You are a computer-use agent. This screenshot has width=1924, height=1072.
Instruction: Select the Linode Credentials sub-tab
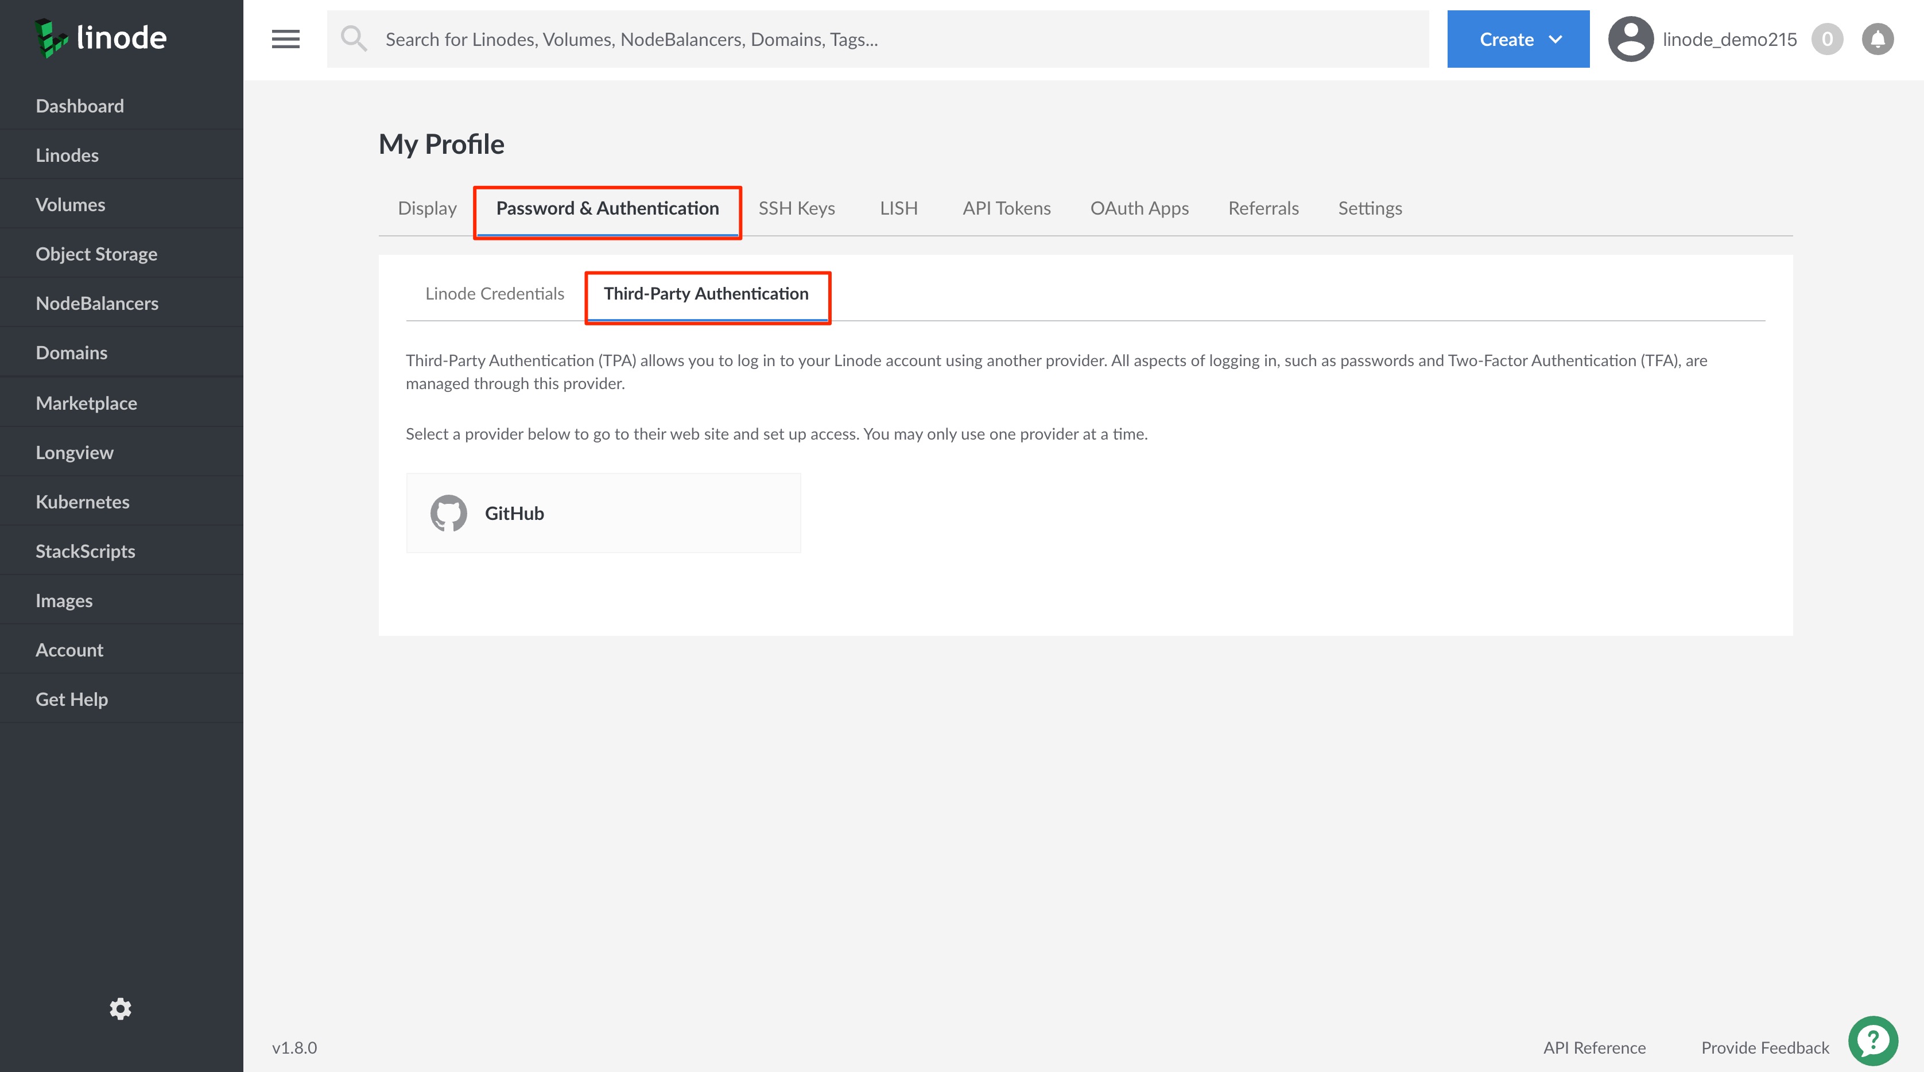pyautogui.click(x=494, y=293)
